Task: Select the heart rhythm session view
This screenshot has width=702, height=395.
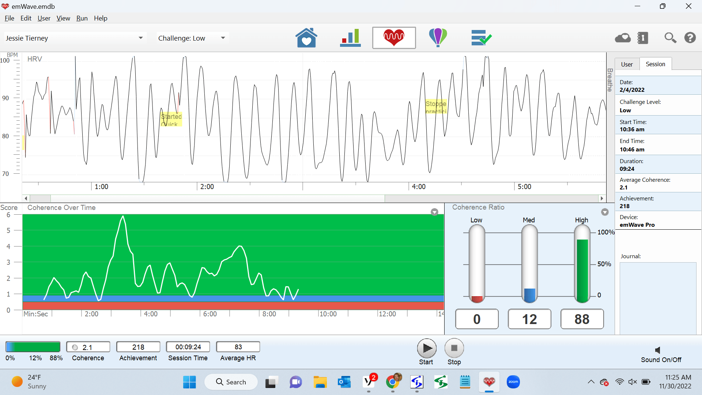Action: [x=394, y=38]
